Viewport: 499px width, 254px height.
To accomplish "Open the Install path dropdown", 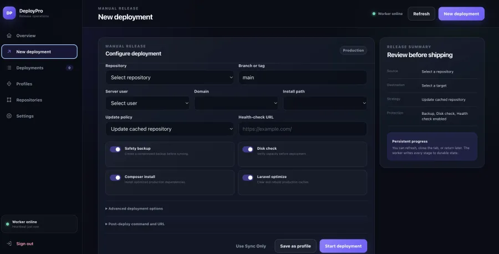I will [x=324, y=103].
